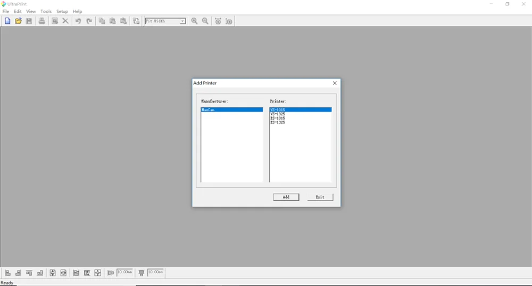The height and width of the screenshot is (286, 532).
Task: Click the center horizontally on page icon
Action: [63, 273]
